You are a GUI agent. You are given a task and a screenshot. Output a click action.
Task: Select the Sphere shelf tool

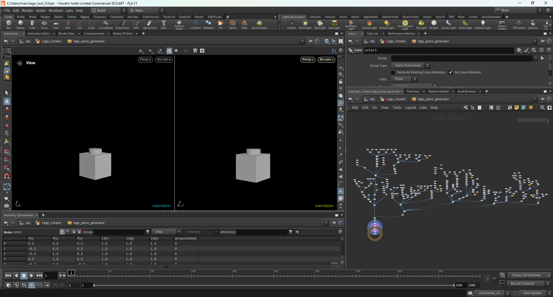[20, 25]
